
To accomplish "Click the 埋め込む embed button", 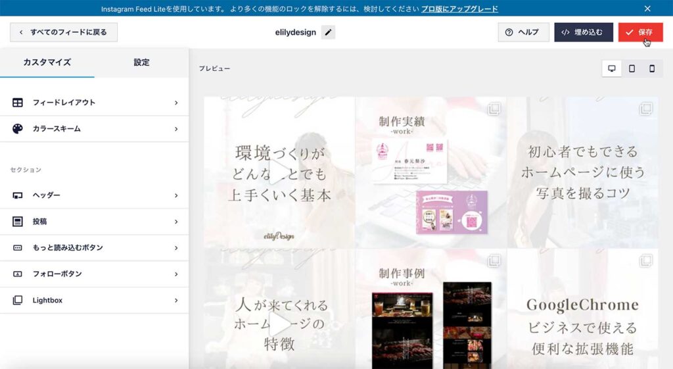I will pos(583,32).
